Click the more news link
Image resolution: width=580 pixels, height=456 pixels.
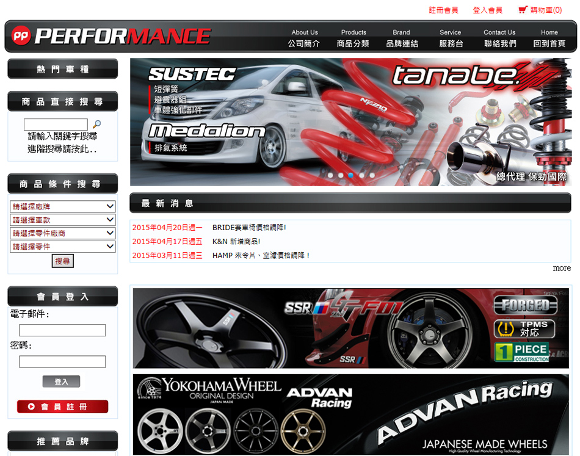click(x=562, y=268)
